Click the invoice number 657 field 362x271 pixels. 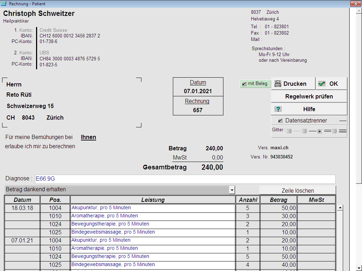pyautogui.click(x=198, y=110)
